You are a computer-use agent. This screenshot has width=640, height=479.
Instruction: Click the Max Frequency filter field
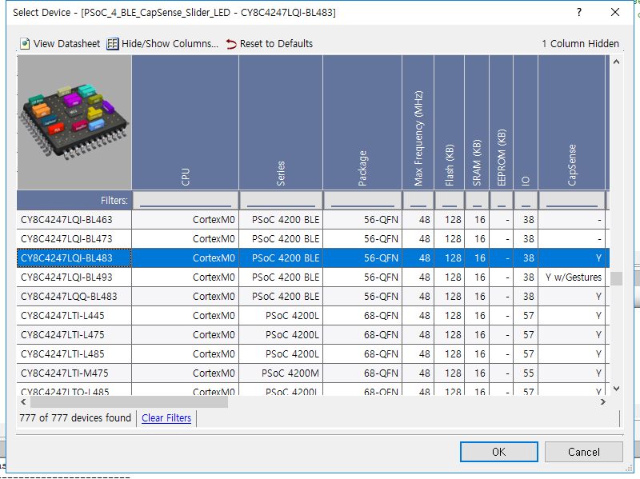[x=418, y=201]
